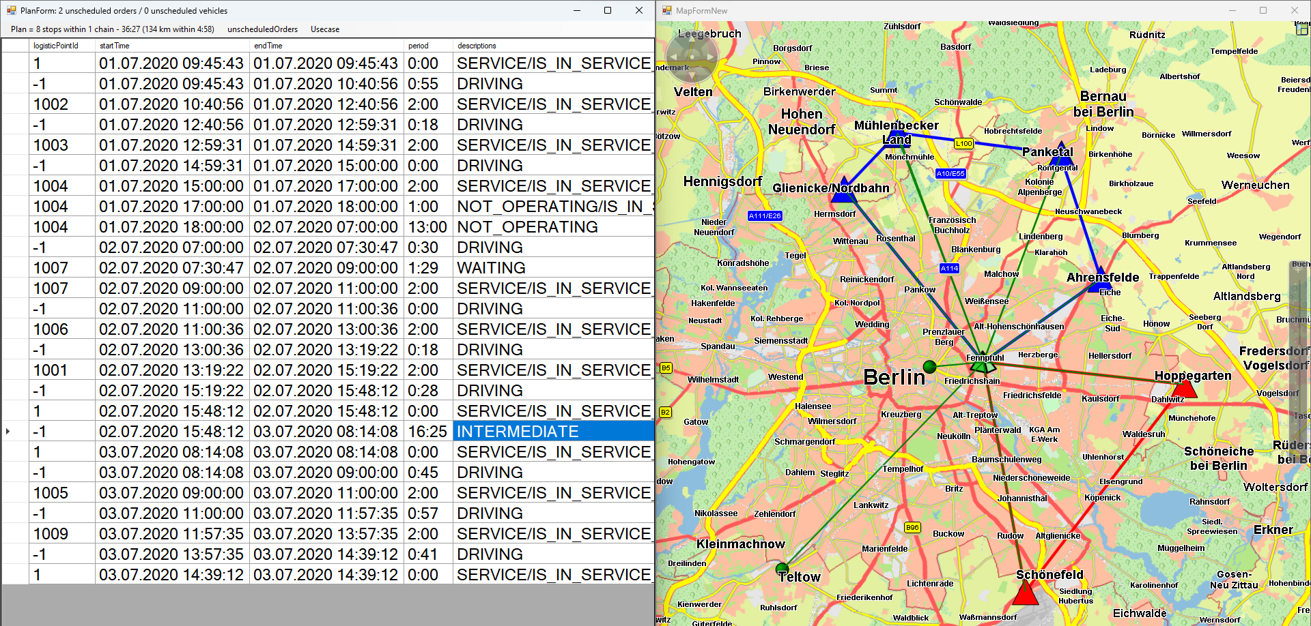Open the unscheduledOrders menu
This screenshot has width=1311, height=626.
[262, 29]
